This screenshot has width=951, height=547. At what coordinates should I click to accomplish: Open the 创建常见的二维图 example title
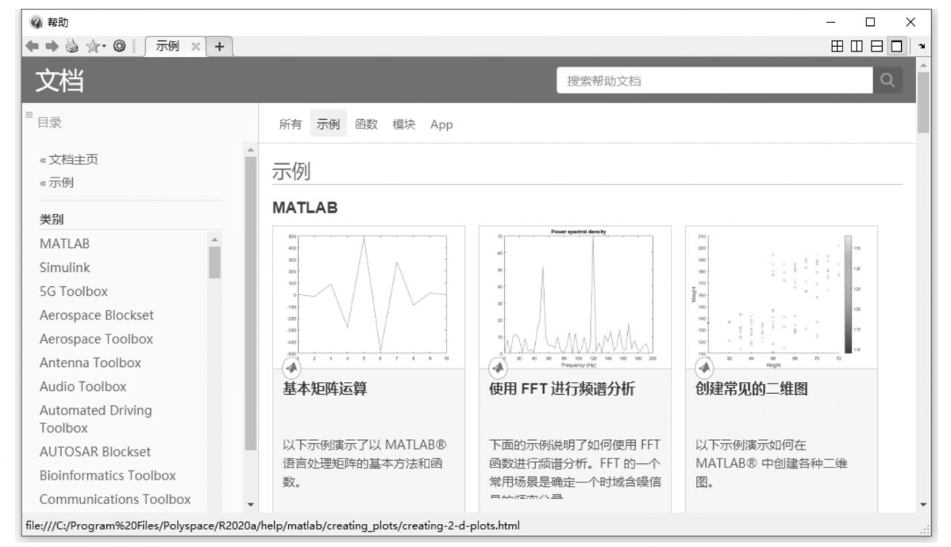(x=751, y=389)
